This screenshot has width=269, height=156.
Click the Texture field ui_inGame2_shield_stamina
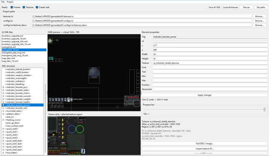coord(210,63)
